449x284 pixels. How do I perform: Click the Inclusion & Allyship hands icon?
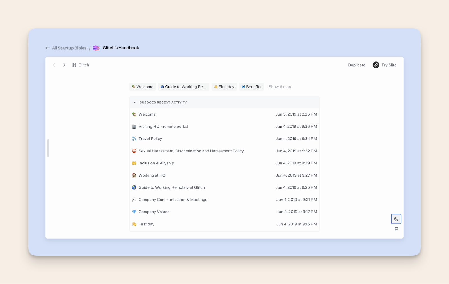tap(134, 163)
